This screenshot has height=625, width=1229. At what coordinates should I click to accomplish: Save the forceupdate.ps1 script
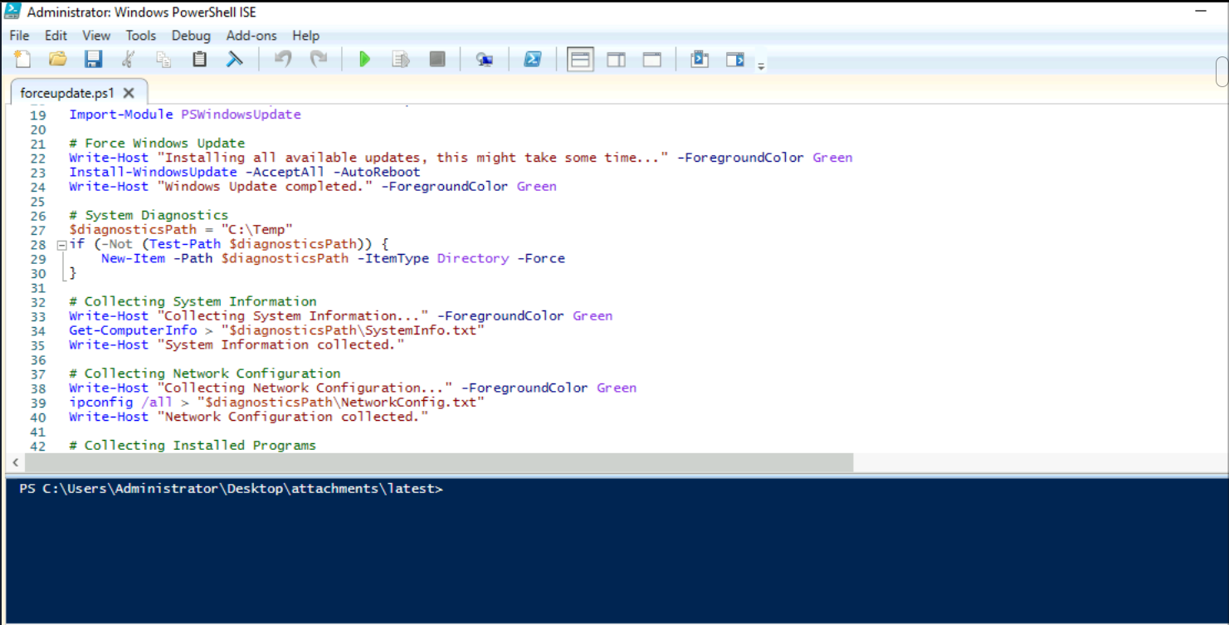[x=93, y=59]
